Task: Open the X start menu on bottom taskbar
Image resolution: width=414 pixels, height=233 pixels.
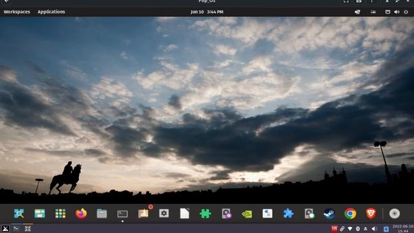Action: pos(5,228)
